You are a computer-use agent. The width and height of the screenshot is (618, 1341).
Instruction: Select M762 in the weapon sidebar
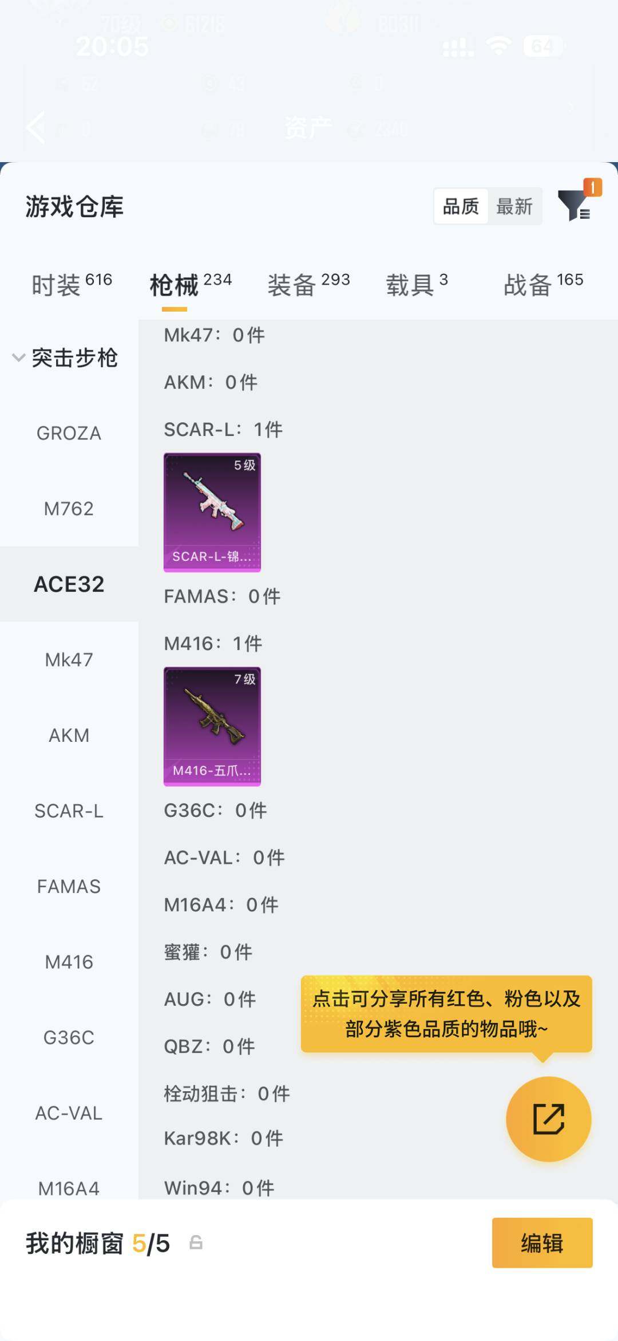pos(69,509)
